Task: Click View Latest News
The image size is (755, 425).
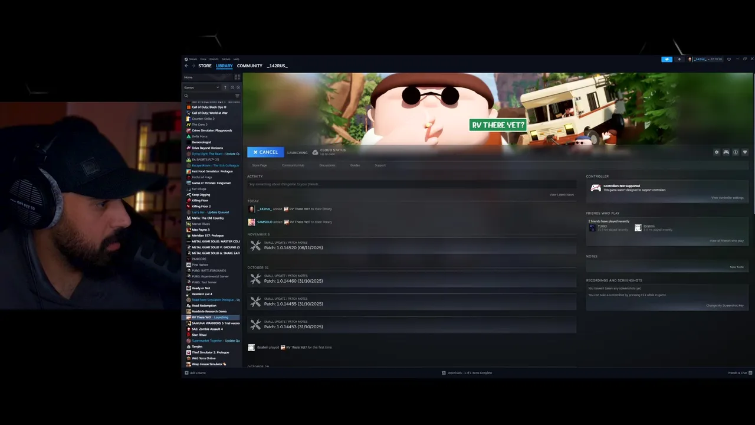Action: [x=562, y=194]
